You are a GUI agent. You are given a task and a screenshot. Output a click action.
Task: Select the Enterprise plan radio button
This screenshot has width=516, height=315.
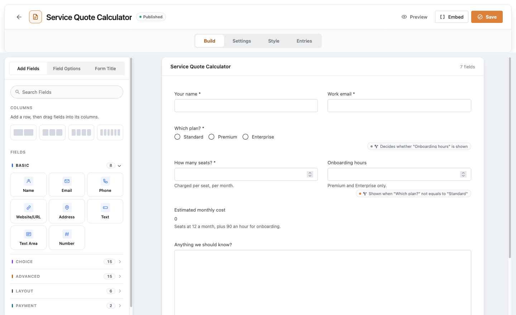pos(245,137)
